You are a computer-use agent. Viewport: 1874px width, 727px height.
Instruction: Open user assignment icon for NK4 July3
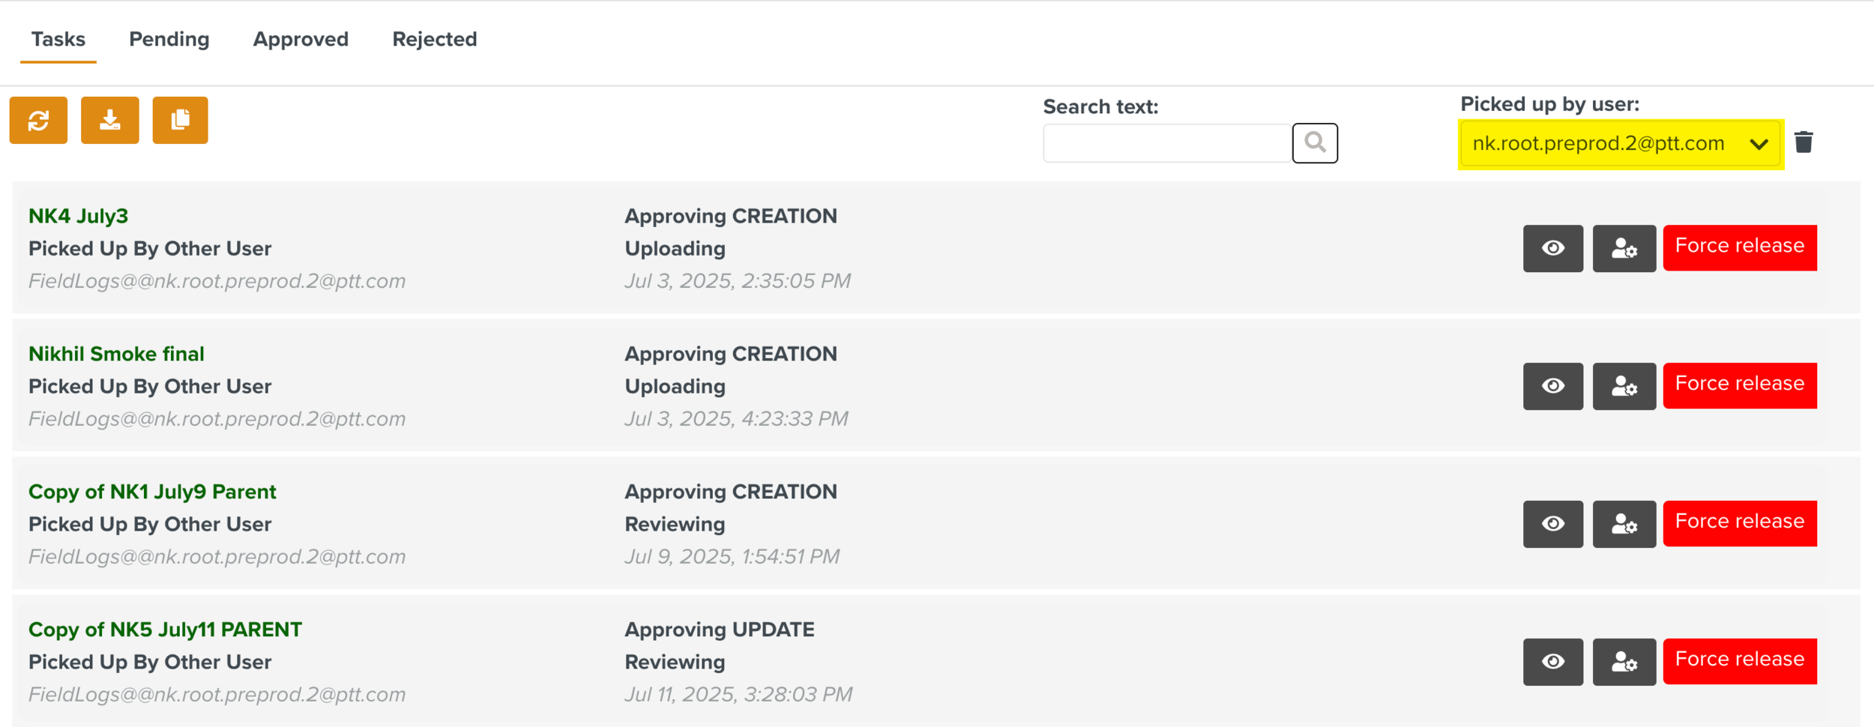[1624, 248]
